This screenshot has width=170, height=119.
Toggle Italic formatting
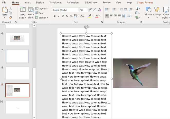tap(59, 16)
